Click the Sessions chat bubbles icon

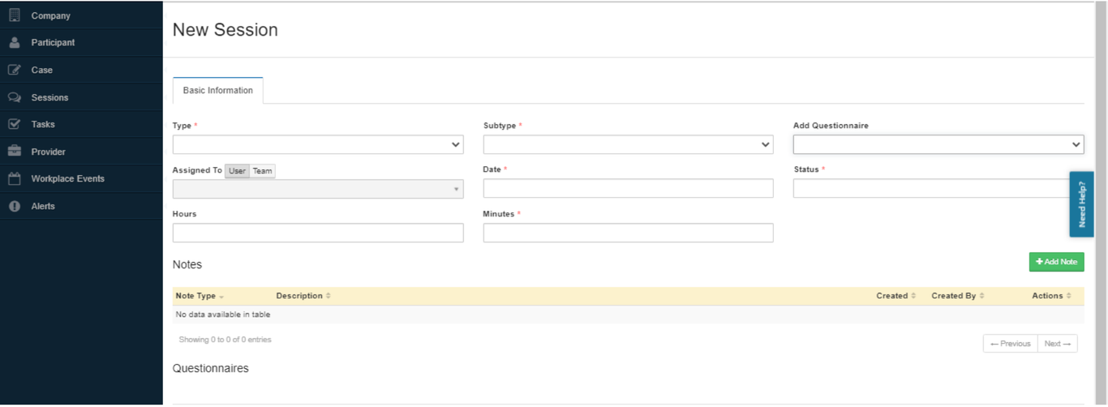[x=14, y=97]
